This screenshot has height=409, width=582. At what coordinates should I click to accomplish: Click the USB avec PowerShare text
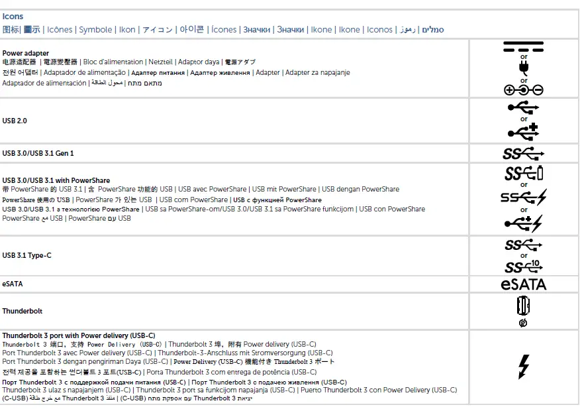click(x=213, y=189)
